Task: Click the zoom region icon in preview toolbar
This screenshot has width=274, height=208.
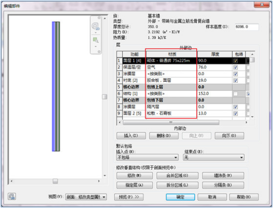Action: (95, 40)
